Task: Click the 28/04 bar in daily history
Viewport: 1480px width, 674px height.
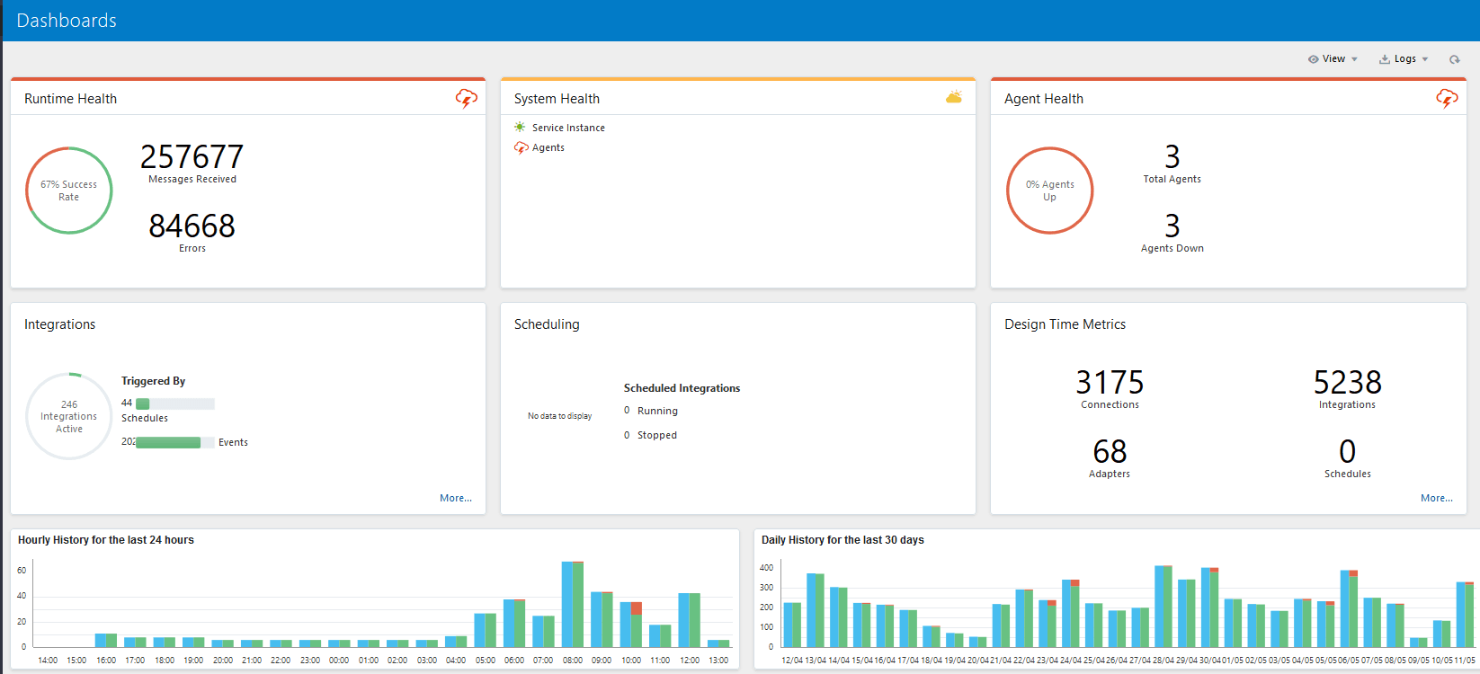Action: pyautogui.click(x=1163, y=607)
